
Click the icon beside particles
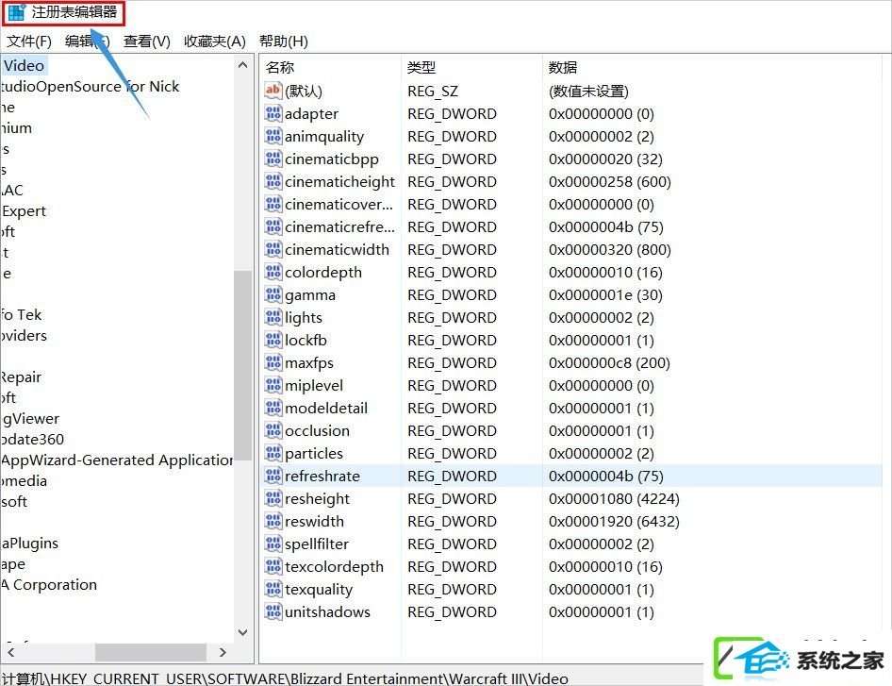[273, 453]
